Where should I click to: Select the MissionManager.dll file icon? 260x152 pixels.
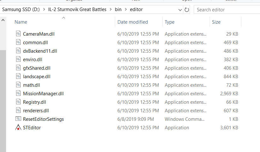point(18,93)
